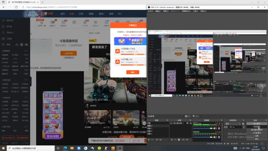Viewport: 268px width, 151px height.
Task: Expand the 游戏 games dropdown in Douyu nav
Action: [102, 14]
